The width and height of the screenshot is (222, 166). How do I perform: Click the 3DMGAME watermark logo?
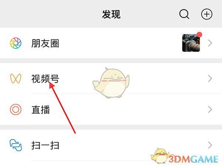(x=193, y=159)
